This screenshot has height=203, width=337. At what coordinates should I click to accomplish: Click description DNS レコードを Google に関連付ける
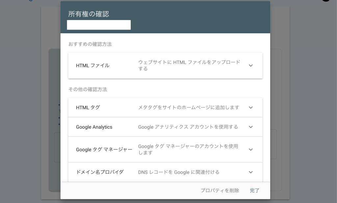point(179,172)
